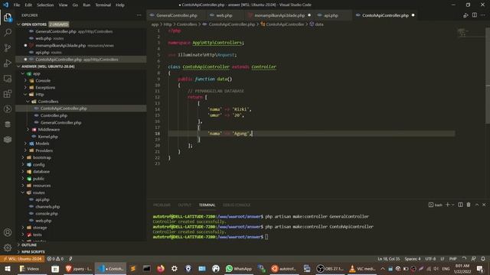
Task: Open the File menu
Action: coord(17,5)
